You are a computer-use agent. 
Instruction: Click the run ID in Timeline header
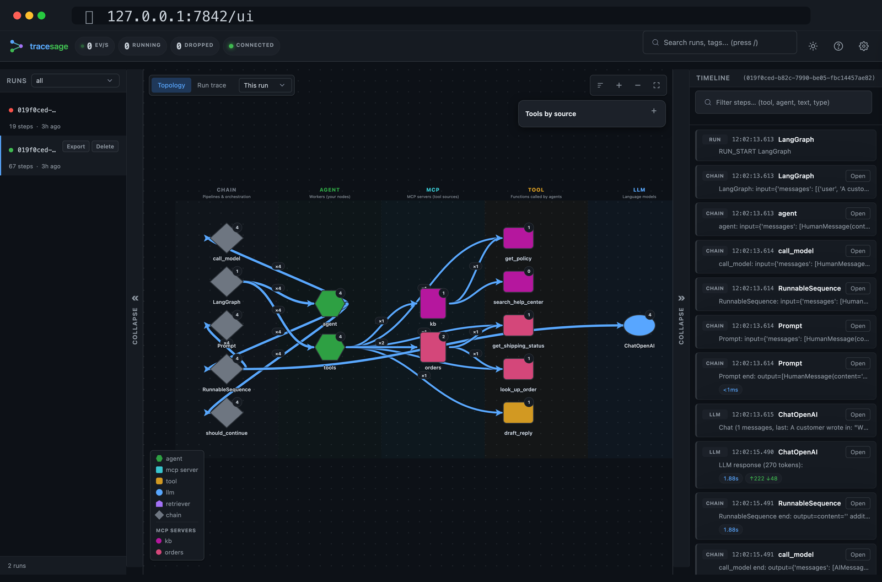(x=809, y=78)
